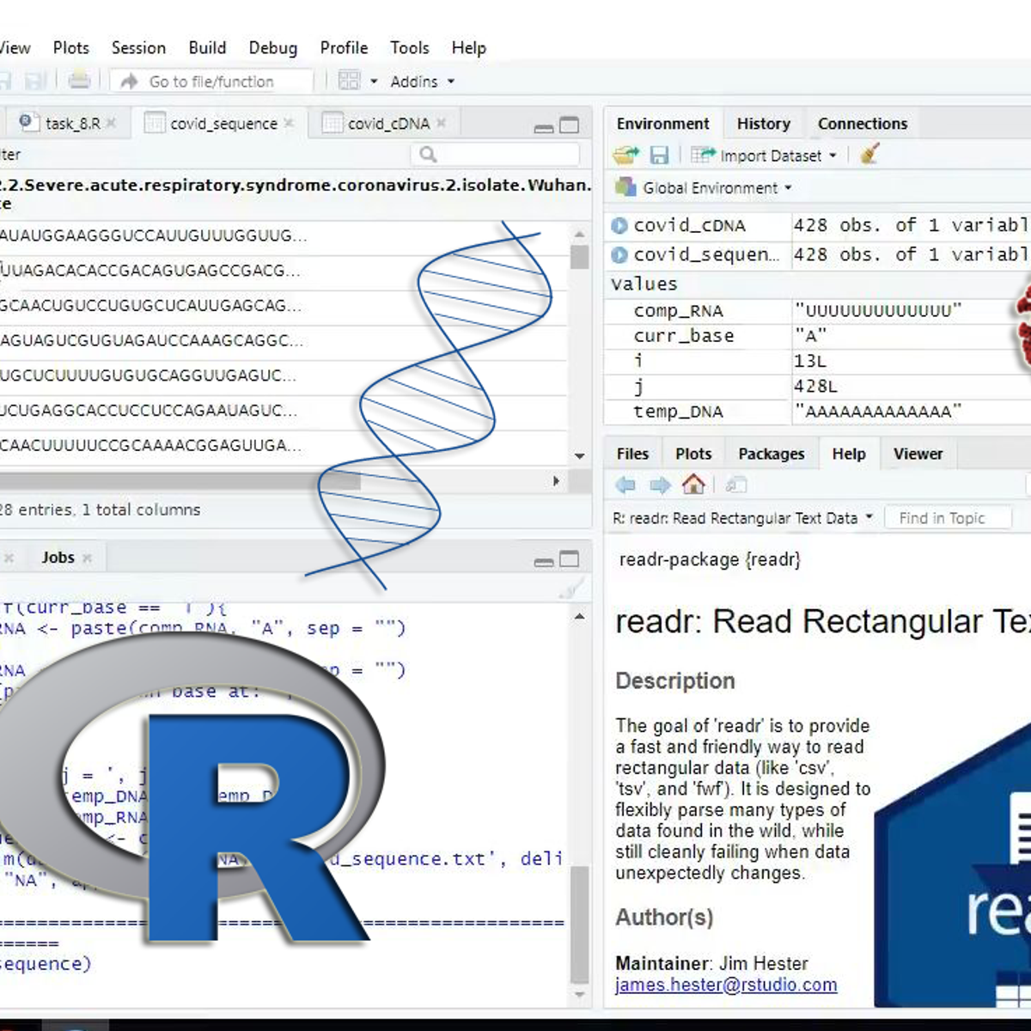Go back in Help with the left arrow
Viewport: 1031px width, 1031px height.
point(625,485)
